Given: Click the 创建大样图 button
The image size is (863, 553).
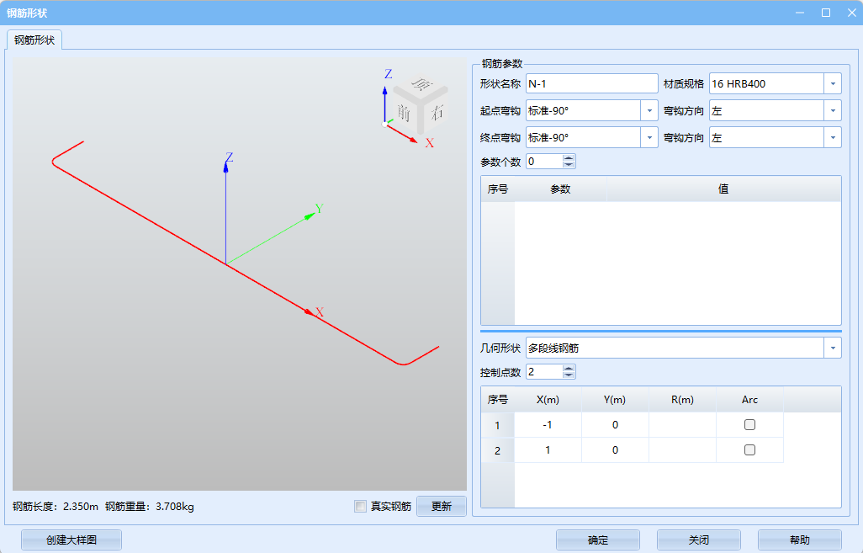Looking at the screenshot, I should [71, 540].
